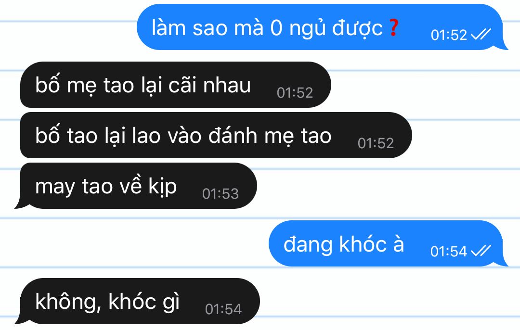
Task: Select the blue 'đang khóc à' message
Action: (388, 243)
